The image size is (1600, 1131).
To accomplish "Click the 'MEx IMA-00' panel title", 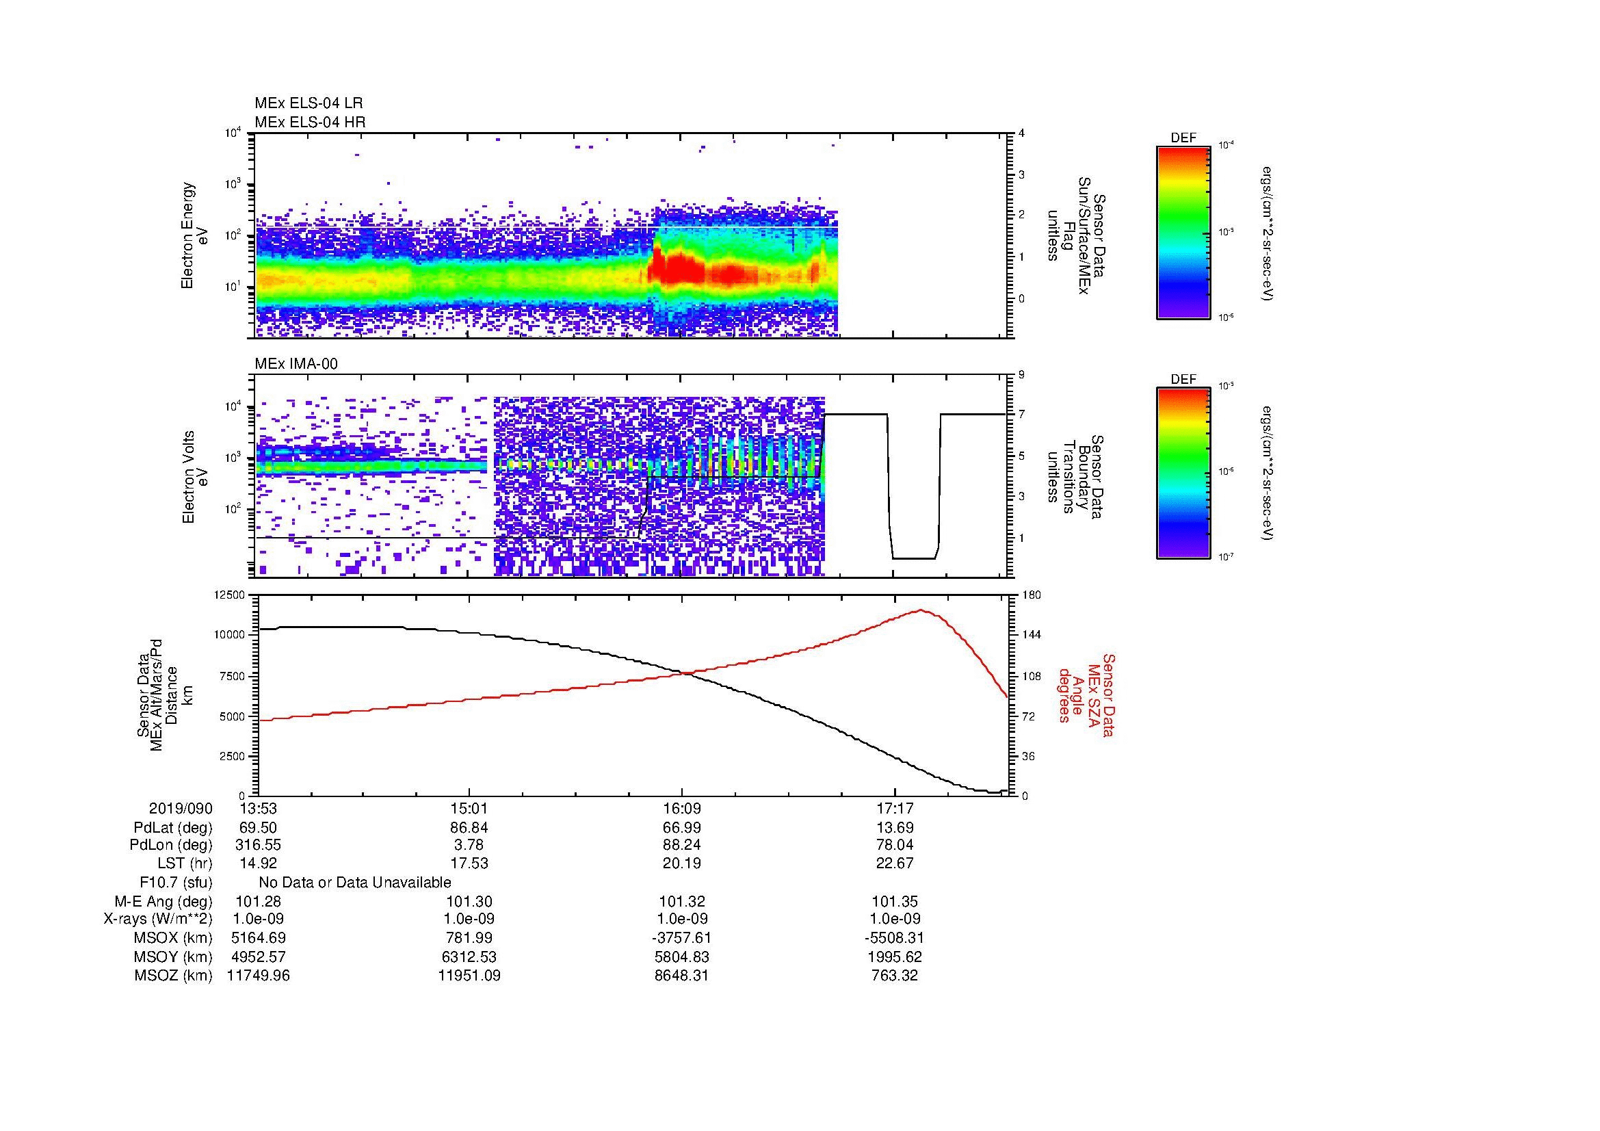I will pos(296,364).
